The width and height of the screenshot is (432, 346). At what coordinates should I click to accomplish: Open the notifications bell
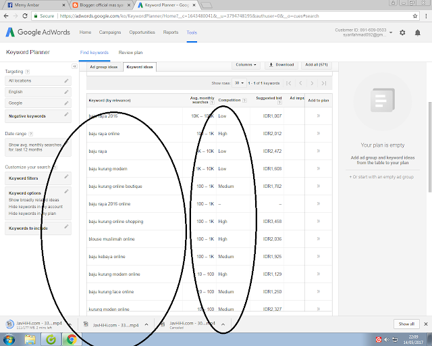418,32
